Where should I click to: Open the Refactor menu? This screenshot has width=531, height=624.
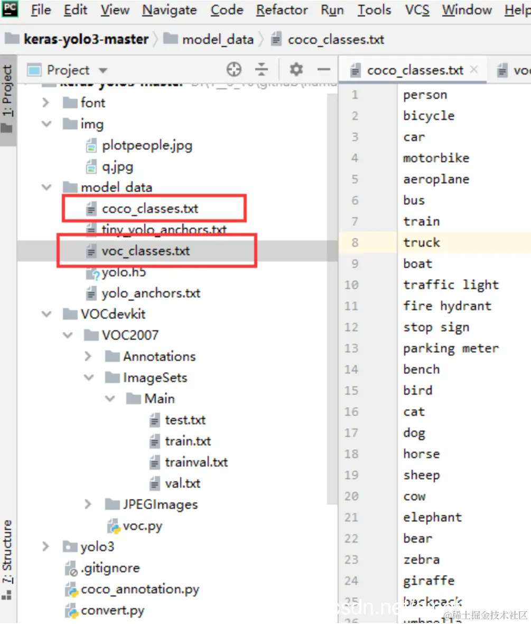(x=282, y=10)
